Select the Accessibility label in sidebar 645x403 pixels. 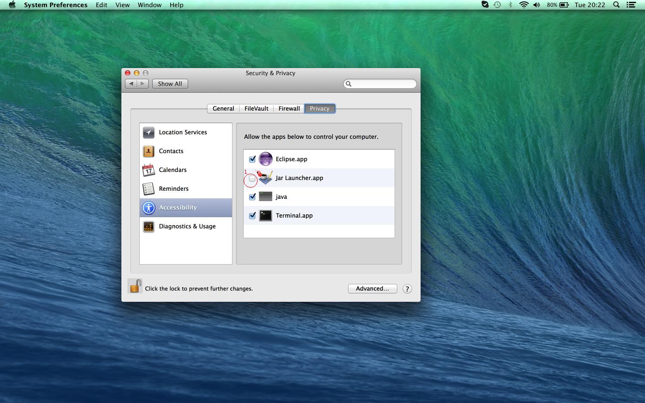(x=178, y=207)
